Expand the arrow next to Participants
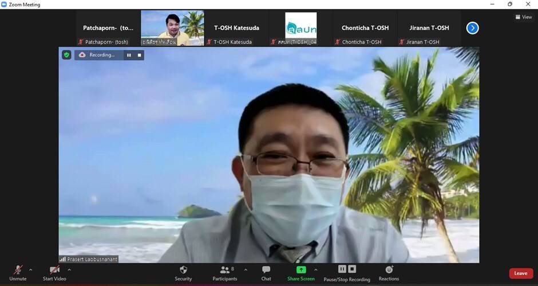Viewport: 538px width, 286px height. (246, 269)
